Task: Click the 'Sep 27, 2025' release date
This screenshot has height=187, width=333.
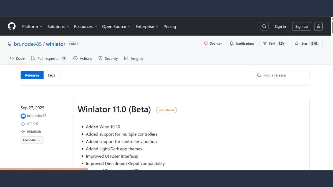Action: click(x=32, y=108)
